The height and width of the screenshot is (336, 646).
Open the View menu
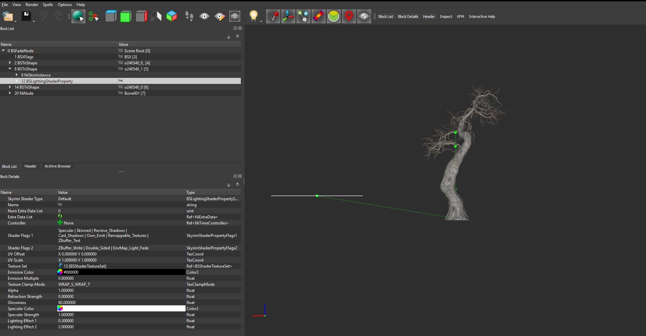(x=17, y=5)
